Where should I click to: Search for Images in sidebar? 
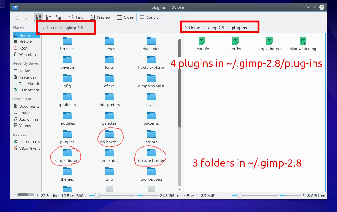(x=27, y=113)
